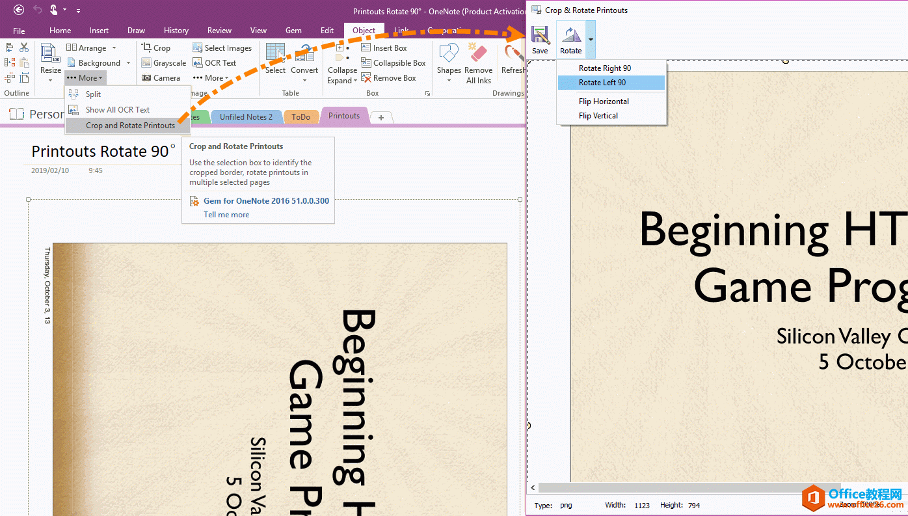Select Rotate Right 90
This screenshot has width=908, height=516.
(x=611, y=68)
